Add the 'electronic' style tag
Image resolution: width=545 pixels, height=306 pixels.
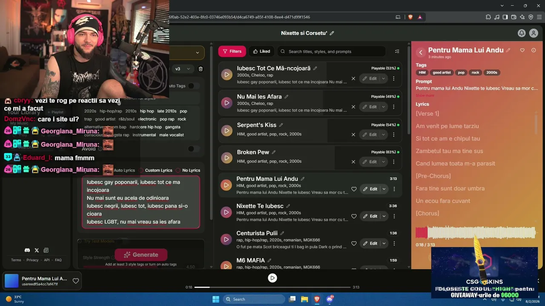(147, 119)
